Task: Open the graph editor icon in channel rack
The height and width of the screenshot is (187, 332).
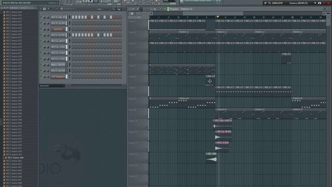Action: pyautogui.click(x=114, y=9)
